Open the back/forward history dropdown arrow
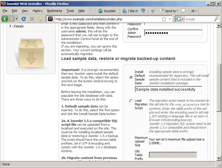Viewport: 222px width, 168px height. tap(16, 19)
